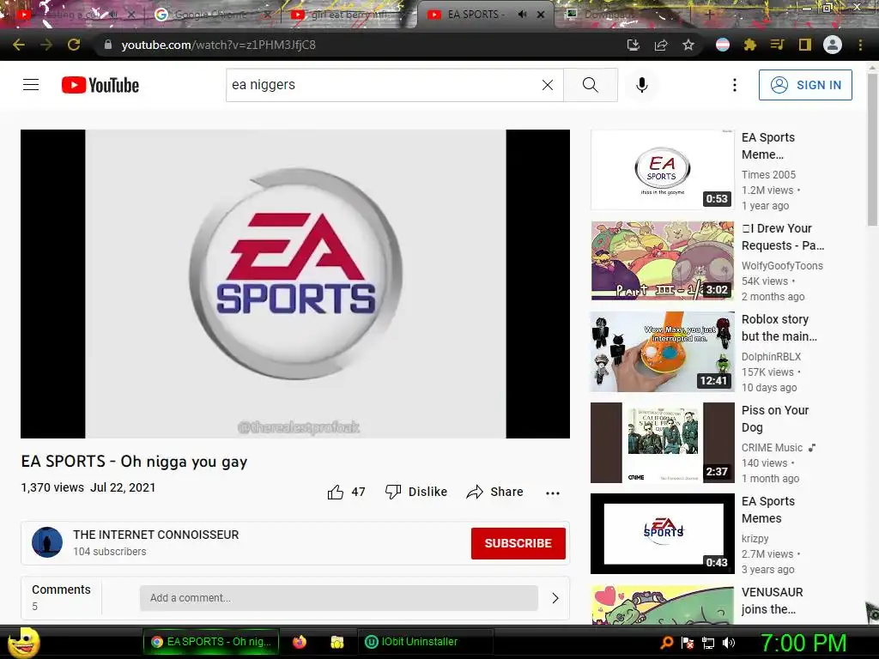
Task: Share the video with Share button
Action: pos(494,492)
